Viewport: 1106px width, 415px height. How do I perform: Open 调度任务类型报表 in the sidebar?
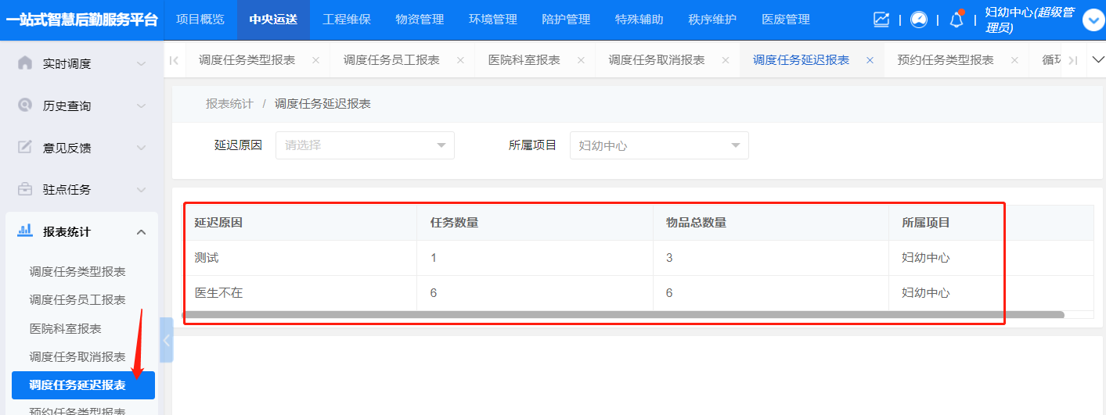[x=77, y=272]
